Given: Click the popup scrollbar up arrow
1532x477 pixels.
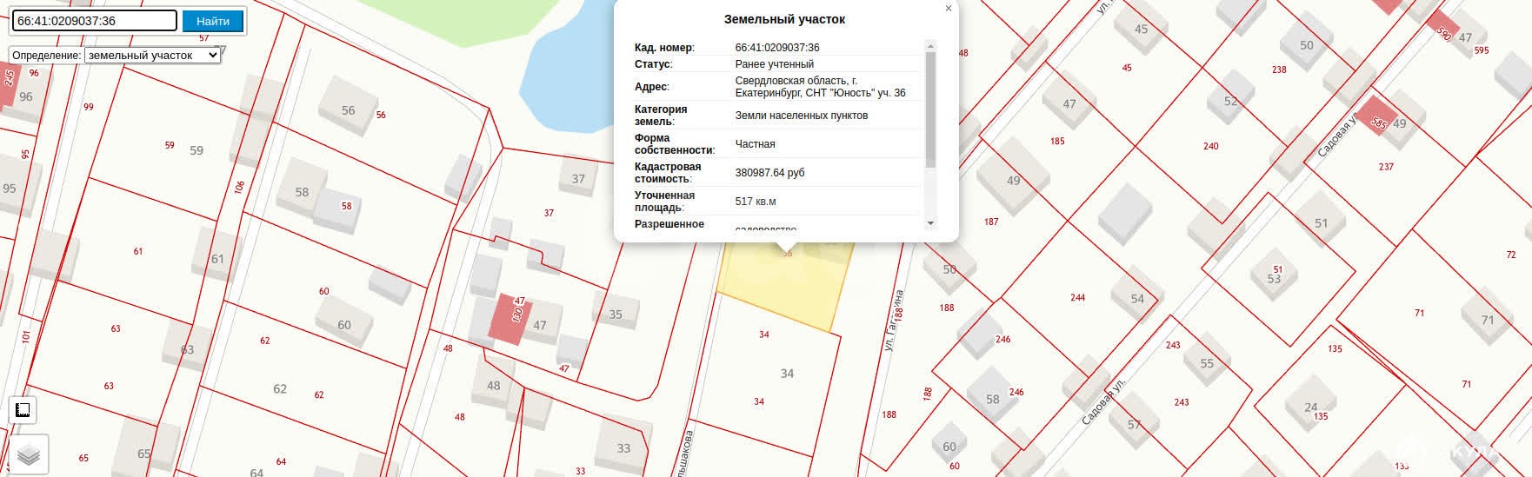Looking at the screenshot, I should [x=930, y=46].
